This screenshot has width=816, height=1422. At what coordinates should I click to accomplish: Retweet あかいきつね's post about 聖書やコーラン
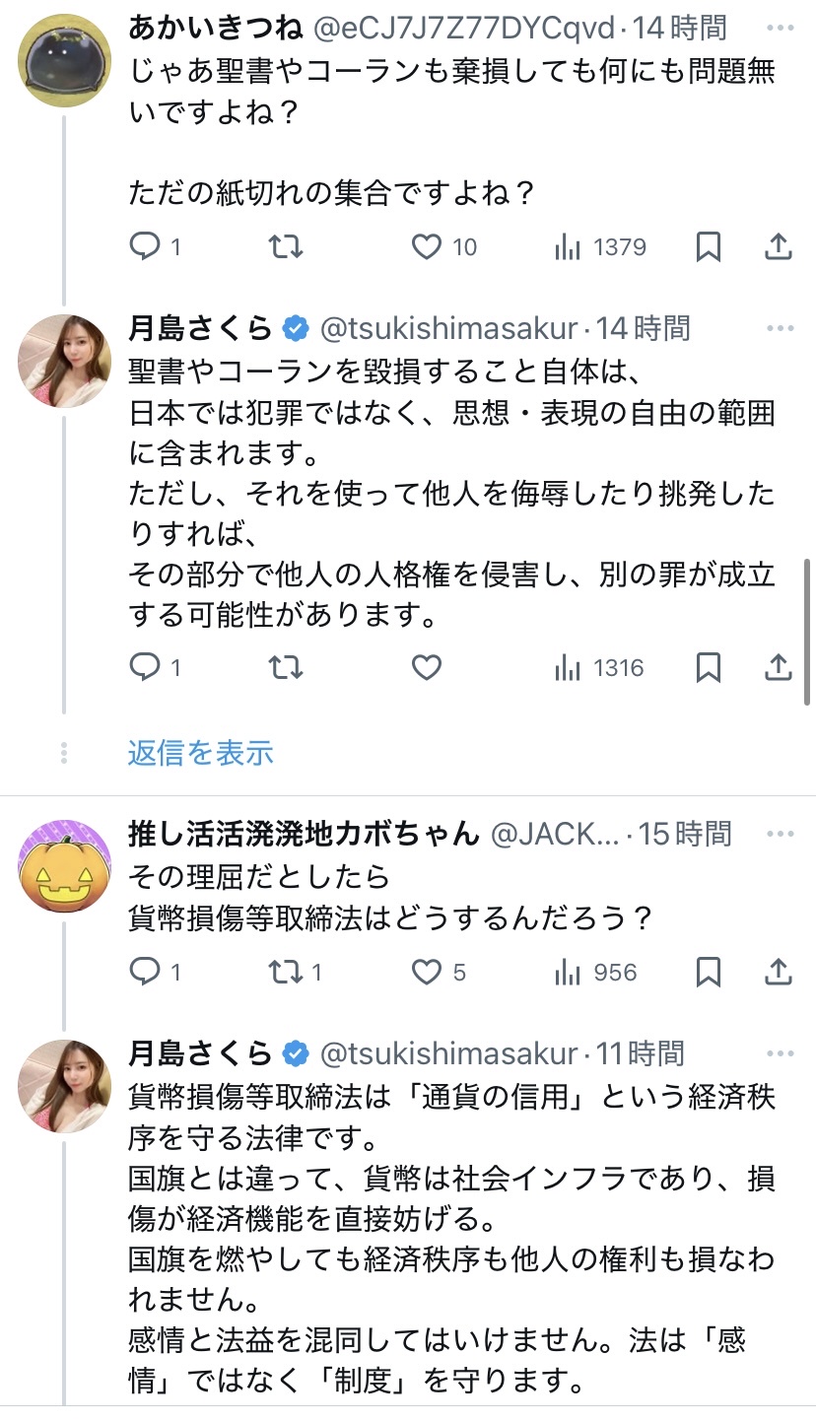coord(286,246)
